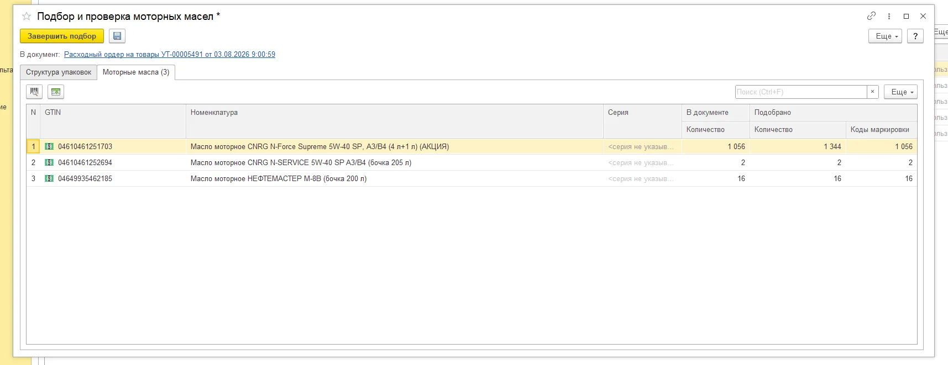Click the green table icon in the toolbar
This screenshot has height=365, width=948.
[x=56, y=92]
